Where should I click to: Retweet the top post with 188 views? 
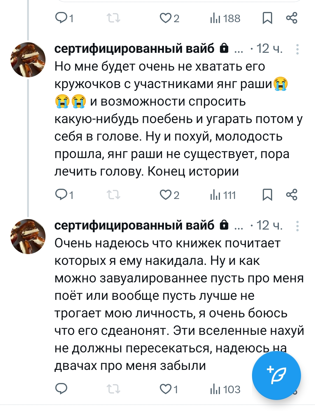113,18
